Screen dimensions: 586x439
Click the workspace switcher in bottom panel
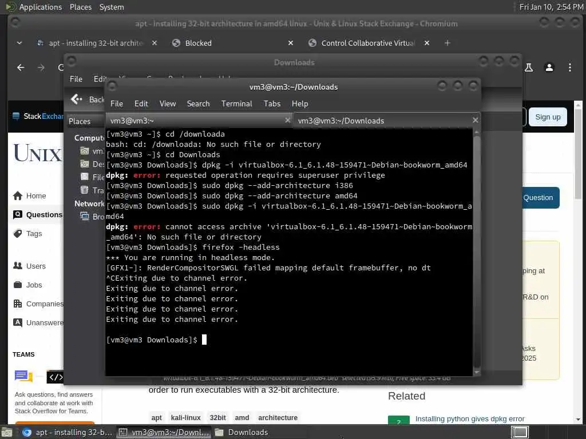(x=520, y=432)
